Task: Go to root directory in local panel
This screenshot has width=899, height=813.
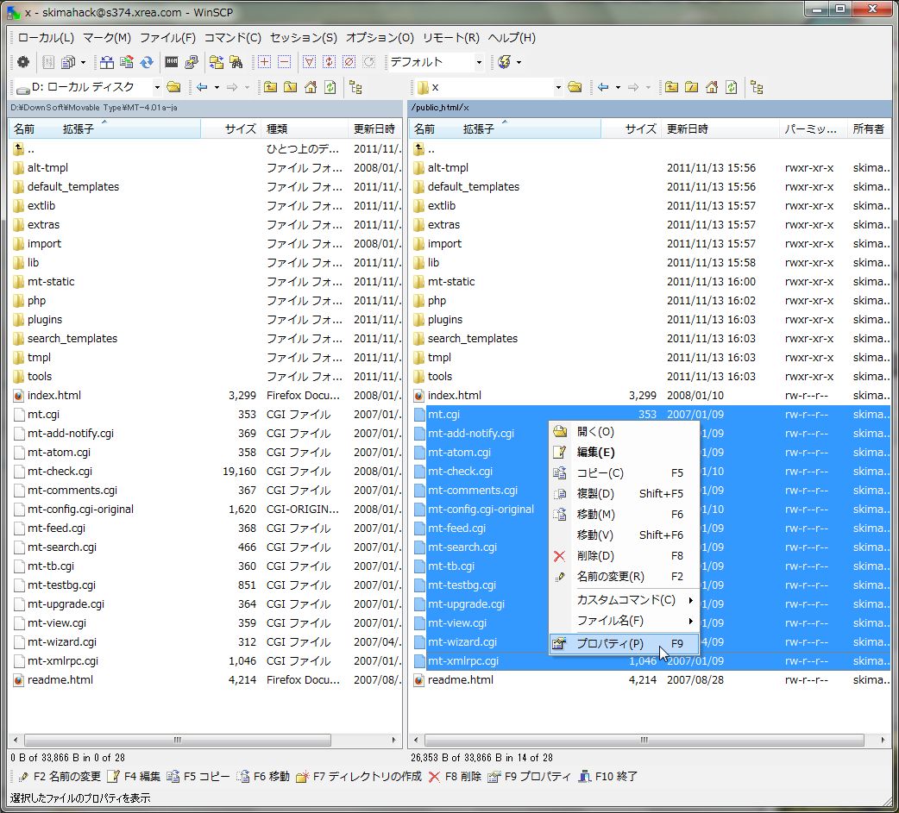Action: [291, 87]
